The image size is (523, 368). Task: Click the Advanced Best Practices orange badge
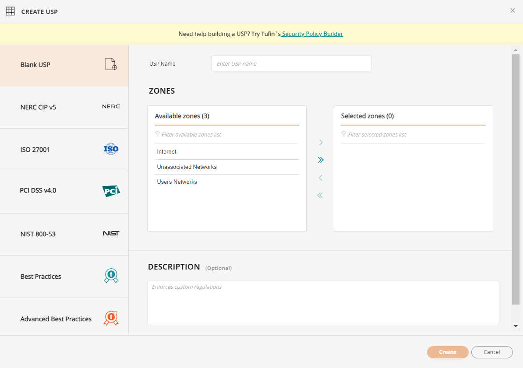[x=111, y=318]
